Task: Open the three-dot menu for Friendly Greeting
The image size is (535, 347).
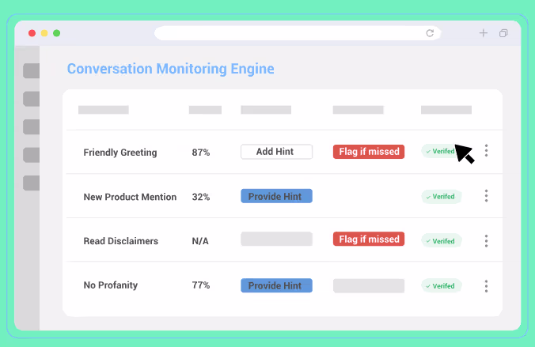Action: tap(486, 151)
